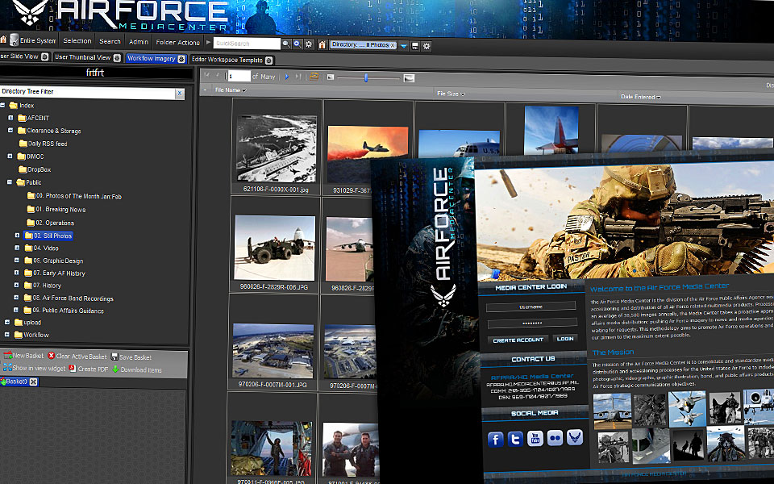The image size is (774, 484).
Task: Open the Date Entered column dropdown
Action: click(659, 98)
